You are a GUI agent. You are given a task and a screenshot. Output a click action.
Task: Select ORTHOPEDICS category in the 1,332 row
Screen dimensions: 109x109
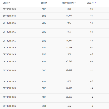tap(9, 106)
